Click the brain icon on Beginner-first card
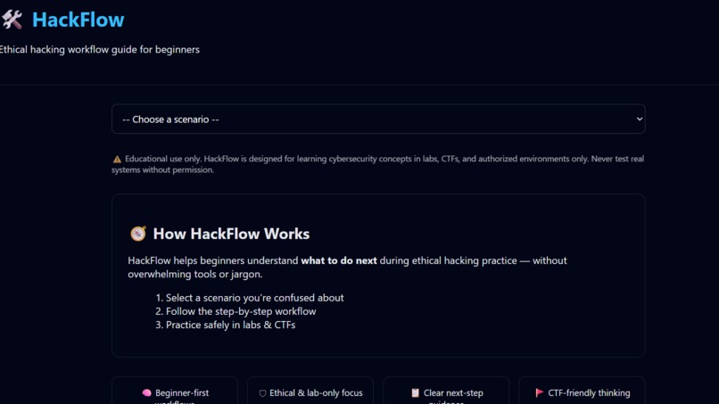Viewport: 719px width, 404px height. pos(146,393)
